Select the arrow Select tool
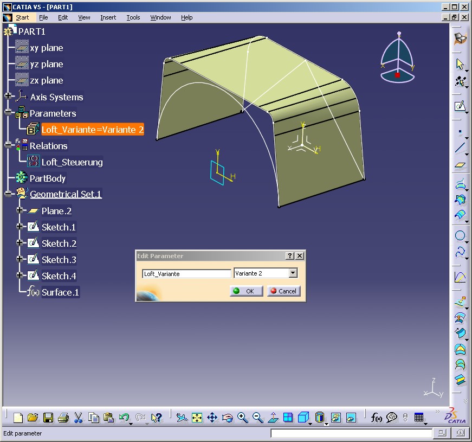The width and height of the screenshot is (472, 442). pos(460,64)
